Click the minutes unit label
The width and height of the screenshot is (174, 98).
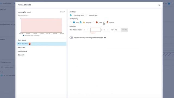[125, 30]
